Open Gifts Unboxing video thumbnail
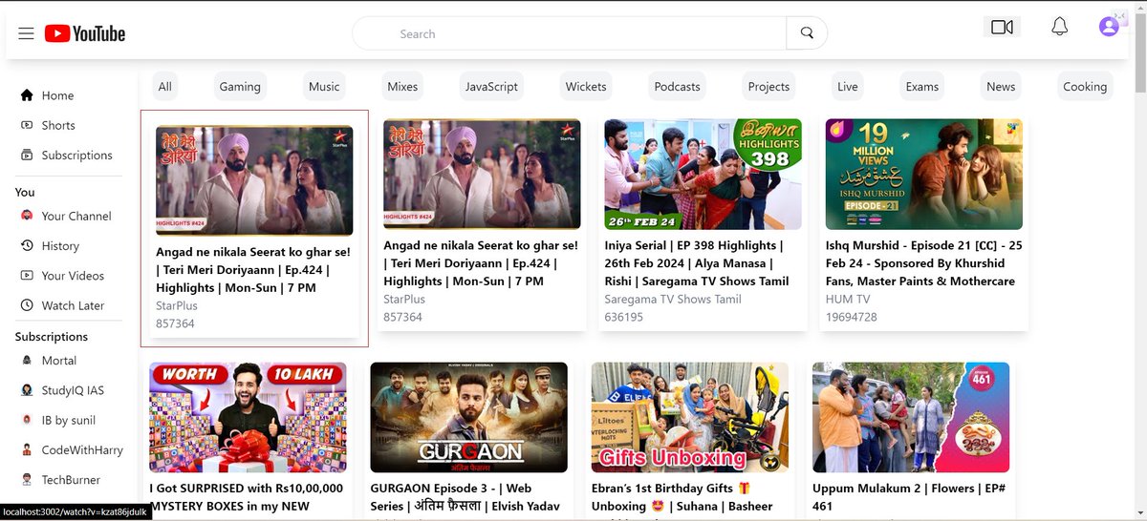 [x=690, y=417]
